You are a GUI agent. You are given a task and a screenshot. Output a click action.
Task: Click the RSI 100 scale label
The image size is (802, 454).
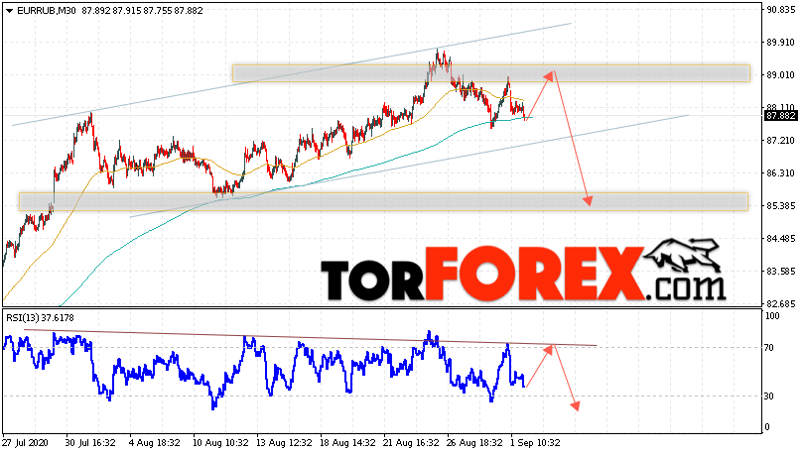point(771,316)
